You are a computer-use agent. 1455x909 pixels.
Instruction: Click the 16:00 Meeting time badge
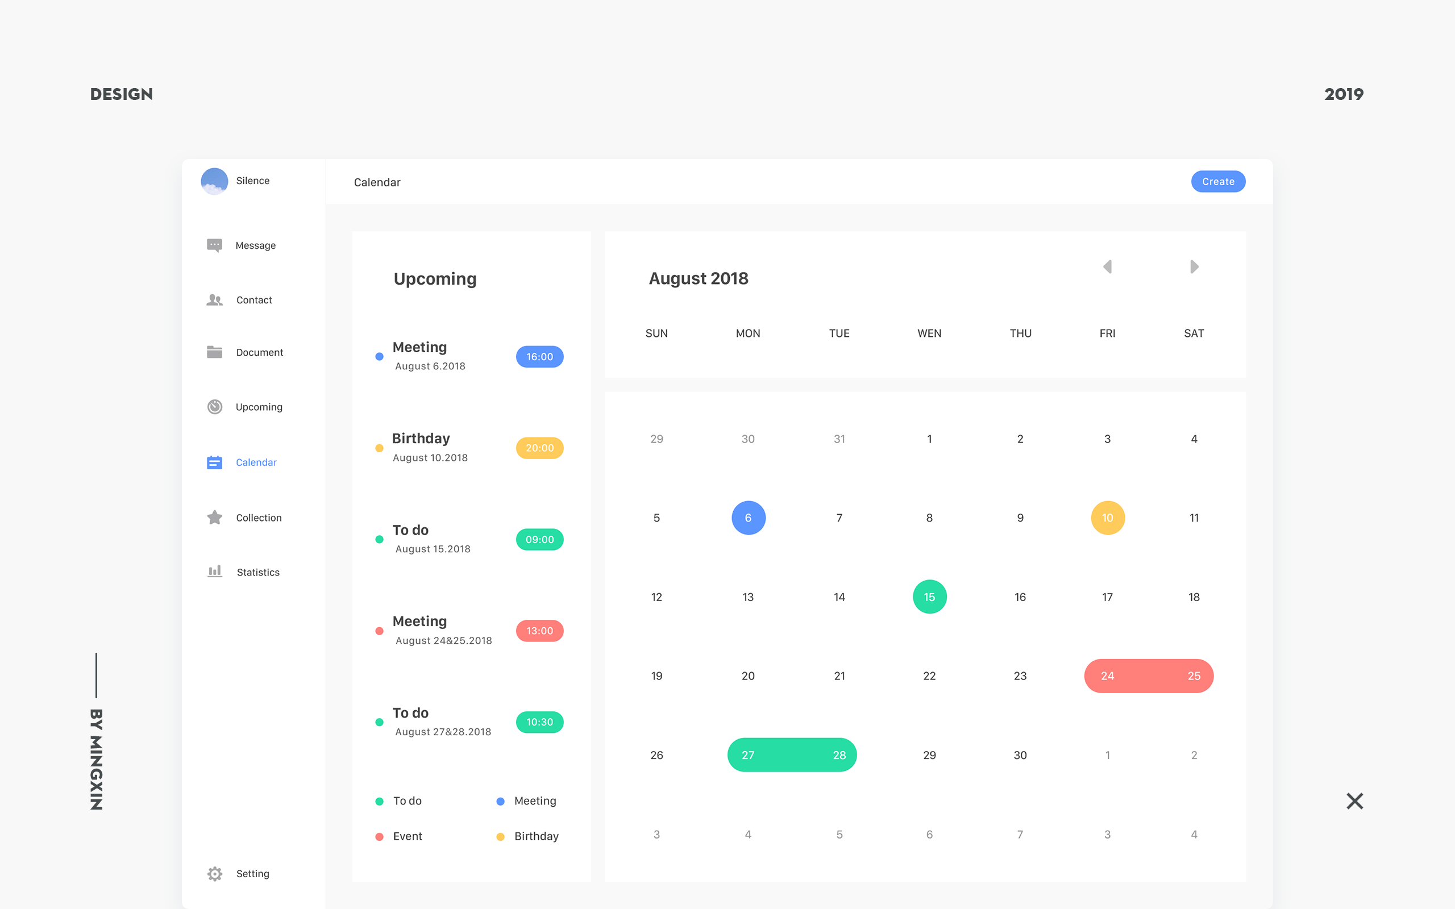(539, 357)
